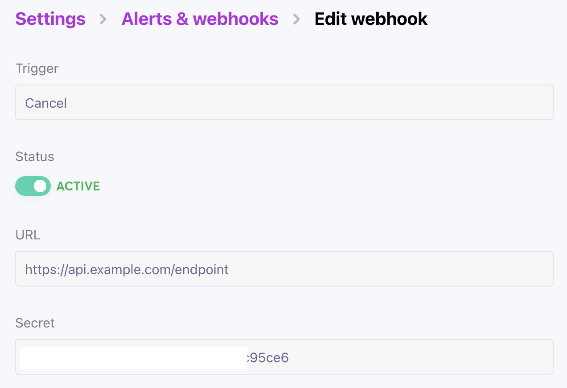Click the white knob on Status switch
The height and width of the screenshot is (388, 567).
(40, 186)
